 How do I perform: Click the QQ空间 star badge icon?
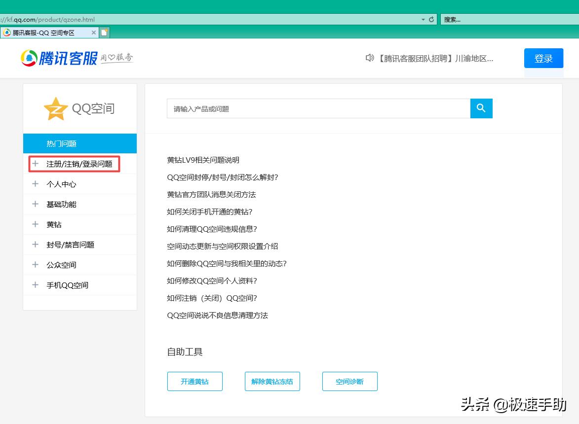(x=55, y=108)
